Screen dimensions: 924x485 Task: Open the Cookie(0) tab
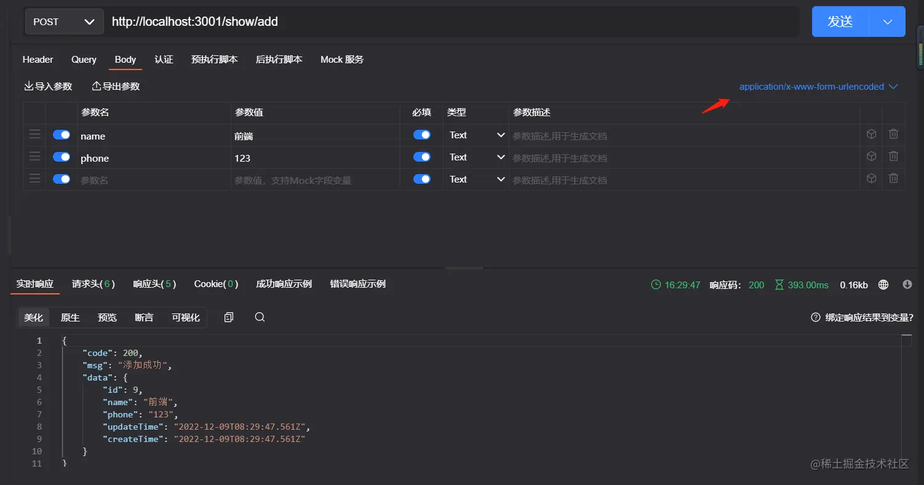click(217, 284)
